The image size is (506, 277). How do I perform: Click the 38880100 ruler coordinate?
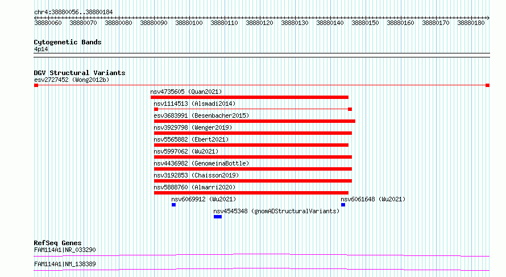[x=189, y=23]
